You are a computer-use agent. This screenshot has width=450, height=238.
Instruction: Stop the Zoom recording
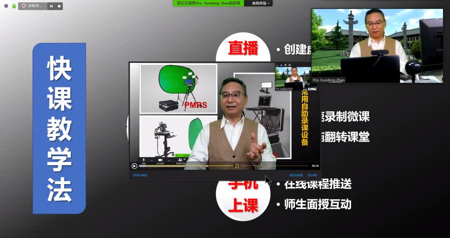(59, 6)
